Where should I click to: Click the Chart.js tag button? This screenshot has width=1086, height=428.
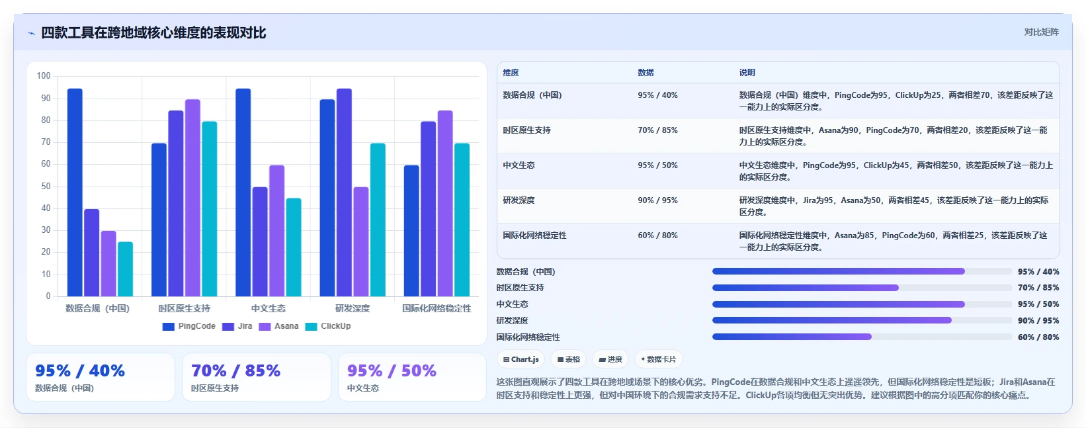[x=521, y=359]
